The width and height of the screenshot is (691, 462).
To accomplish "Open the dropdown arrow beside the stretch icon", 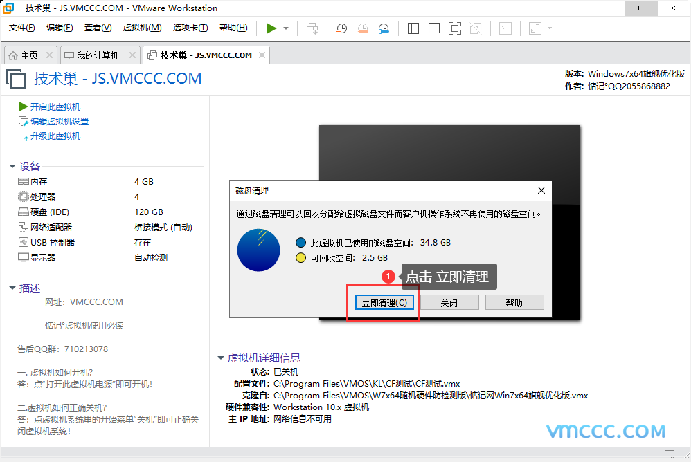I will click(x=550, y=28).
